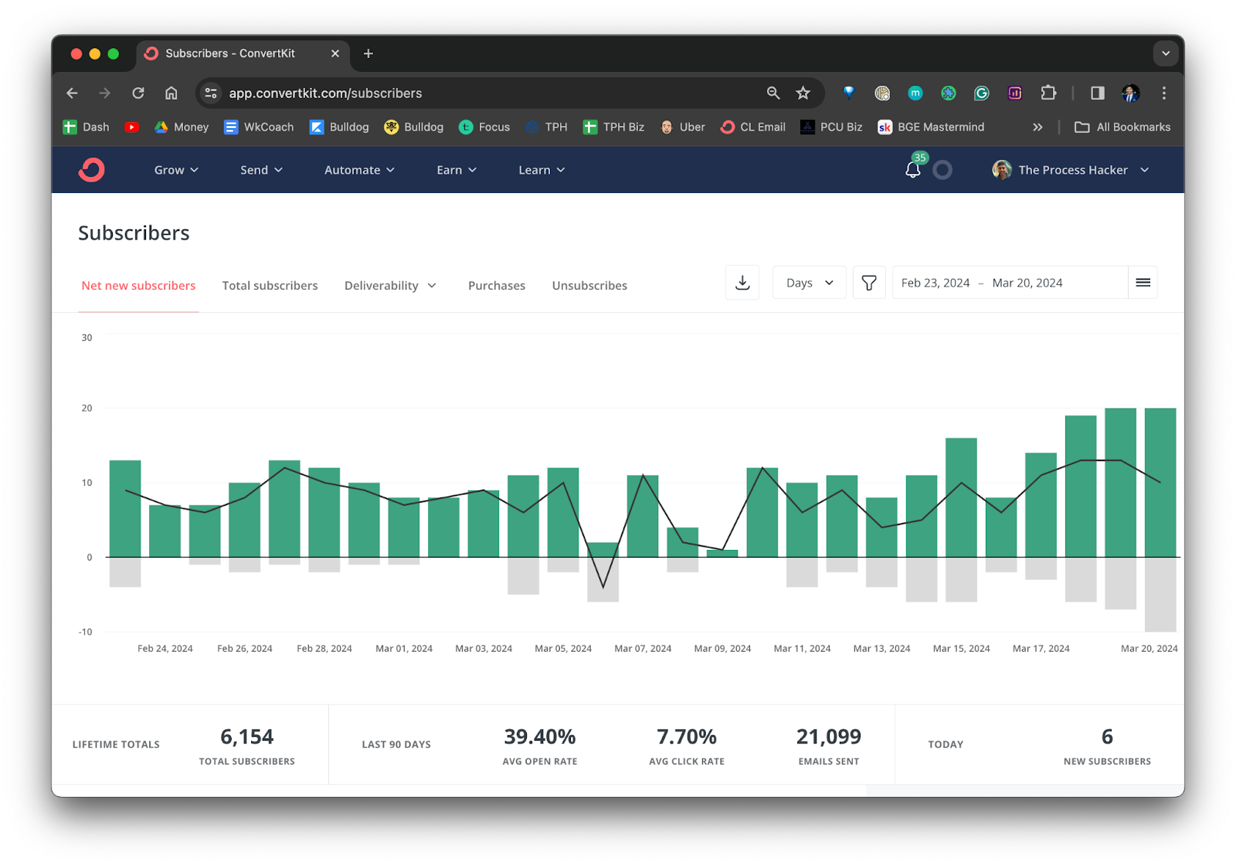The height and width of the screenshot is (865, 1236).
Task: Click the address bar URL
Action: (325, 93)
